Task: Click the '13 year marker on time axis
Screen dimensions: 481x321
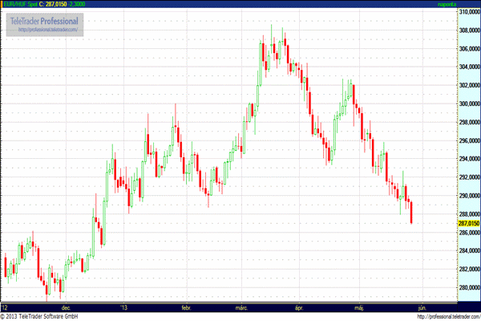Action: click(x=123, y=307)
